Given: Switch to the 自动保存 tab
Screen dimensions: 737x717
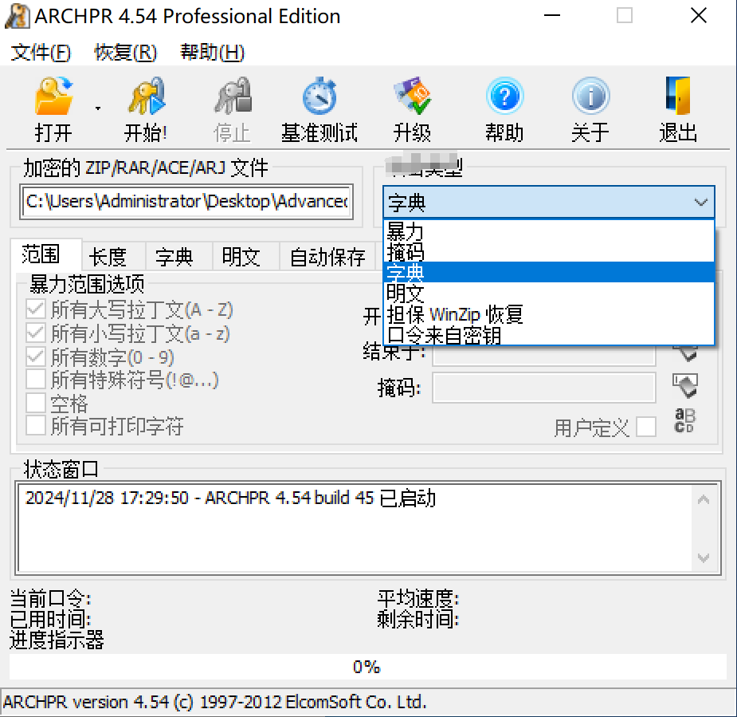Looking at the screenshot, I should (x=327, y=257).
